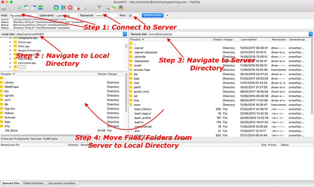Toggle the message log display
Screen dimensions: 314x187
(x=20, y=8)
